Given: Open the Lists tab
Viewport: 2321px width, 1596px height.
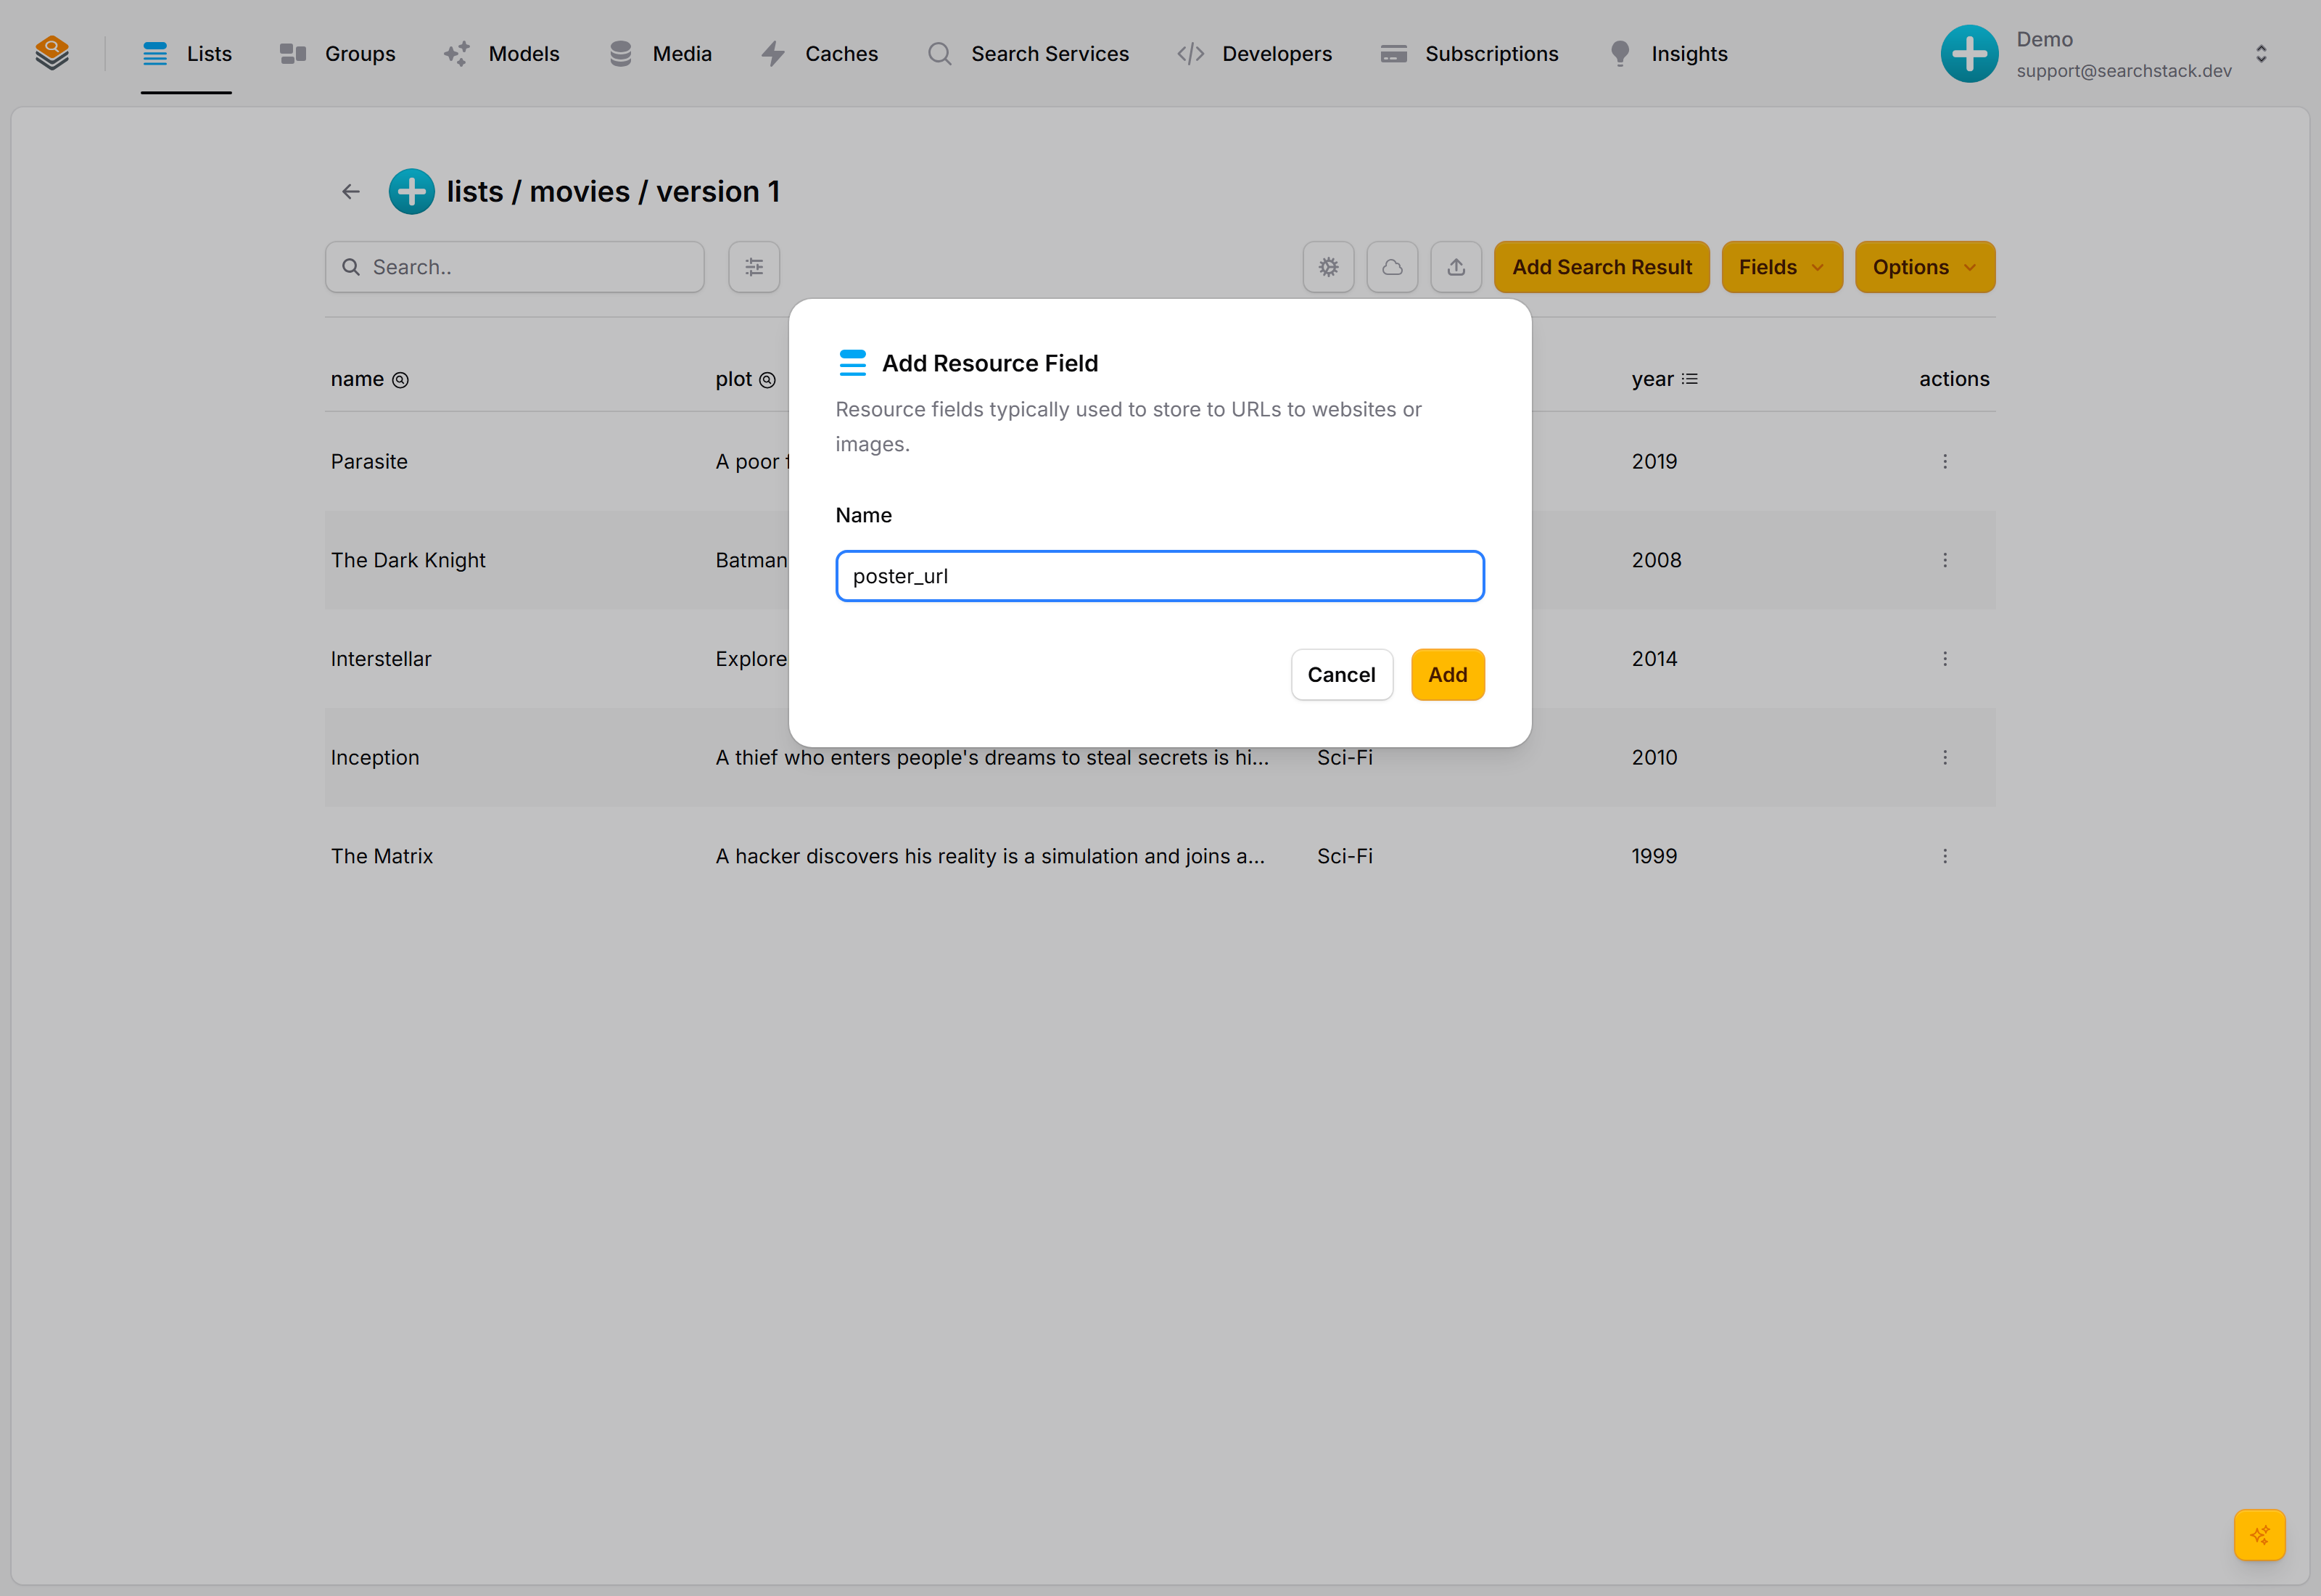Looking at the screenshot, I should (x=187, y=54).
